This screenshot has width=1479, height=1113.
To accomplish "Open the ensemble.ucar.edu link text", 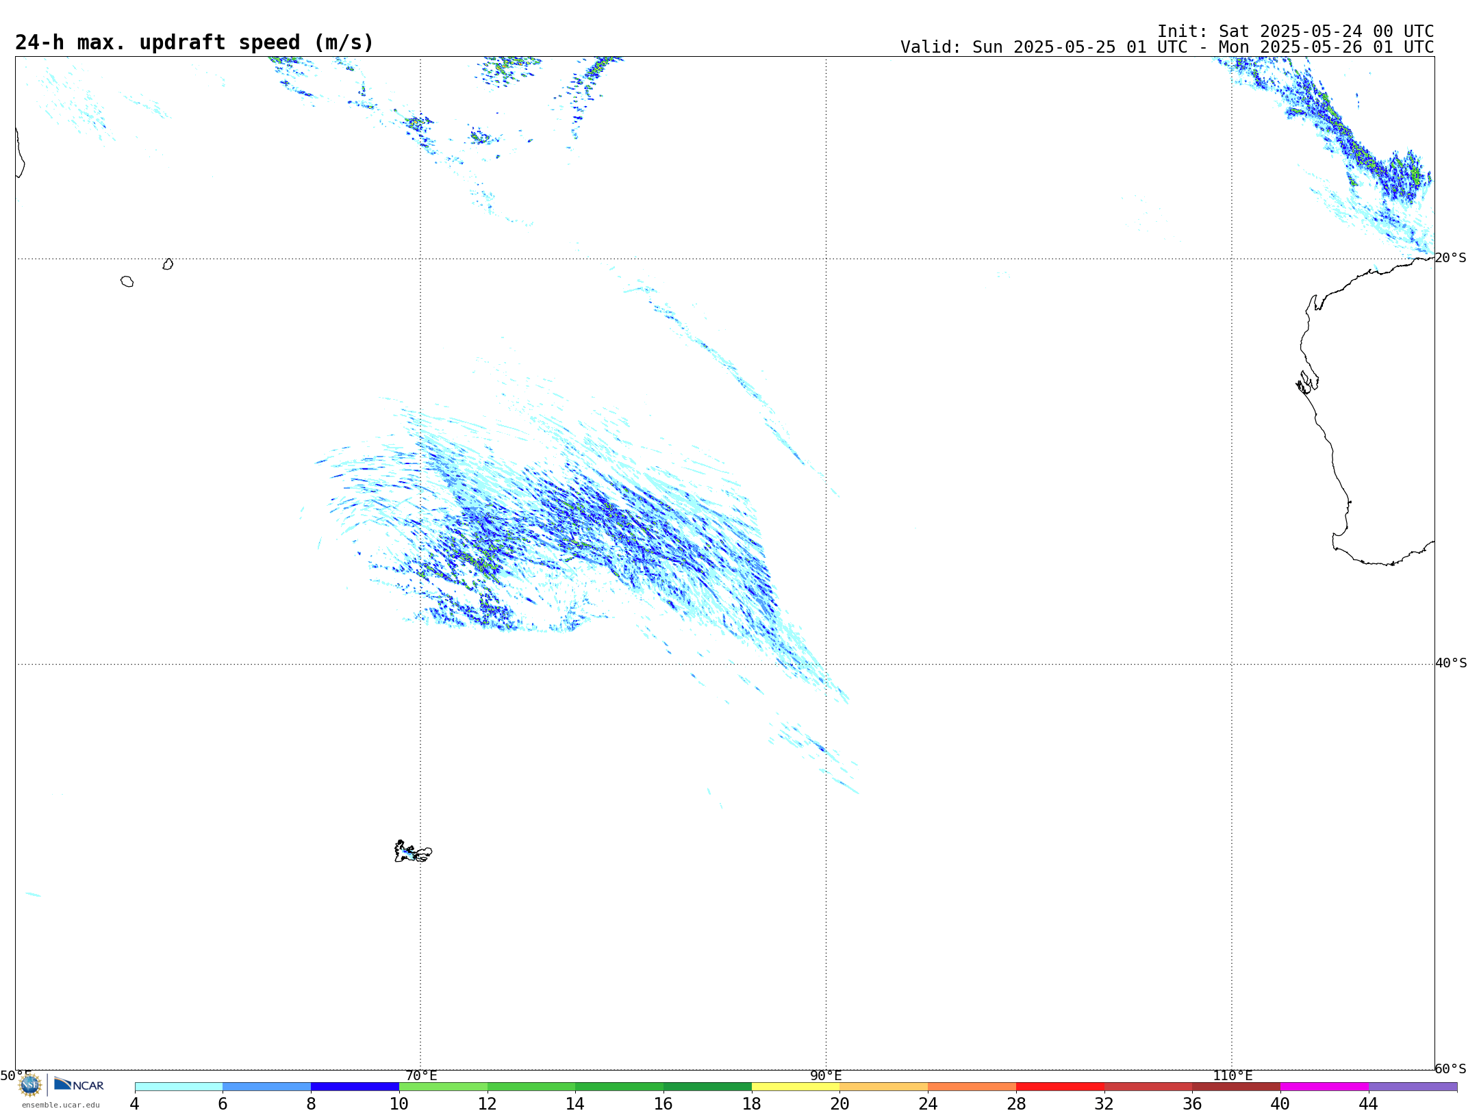I will 61,1105.
